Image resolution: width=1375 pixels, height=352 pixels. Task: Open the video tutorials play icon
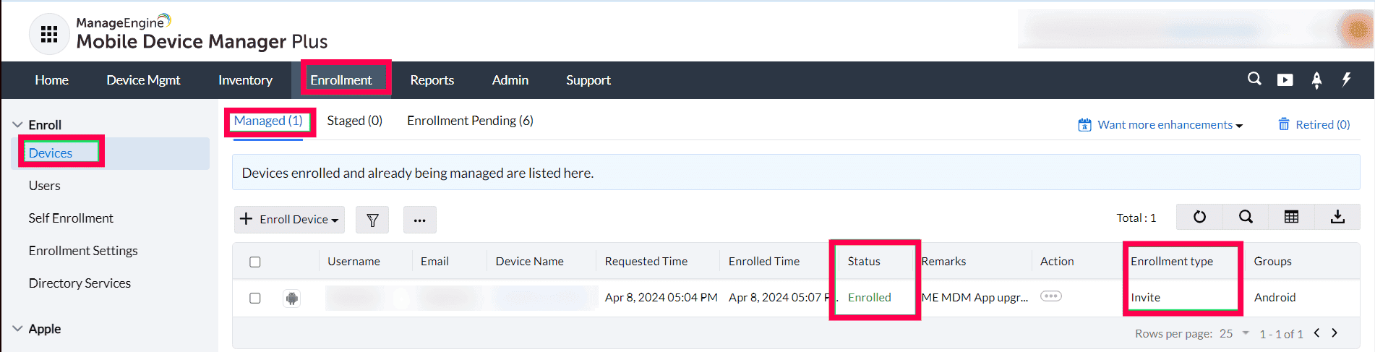pyautogui.click(x=1285, y=80)
